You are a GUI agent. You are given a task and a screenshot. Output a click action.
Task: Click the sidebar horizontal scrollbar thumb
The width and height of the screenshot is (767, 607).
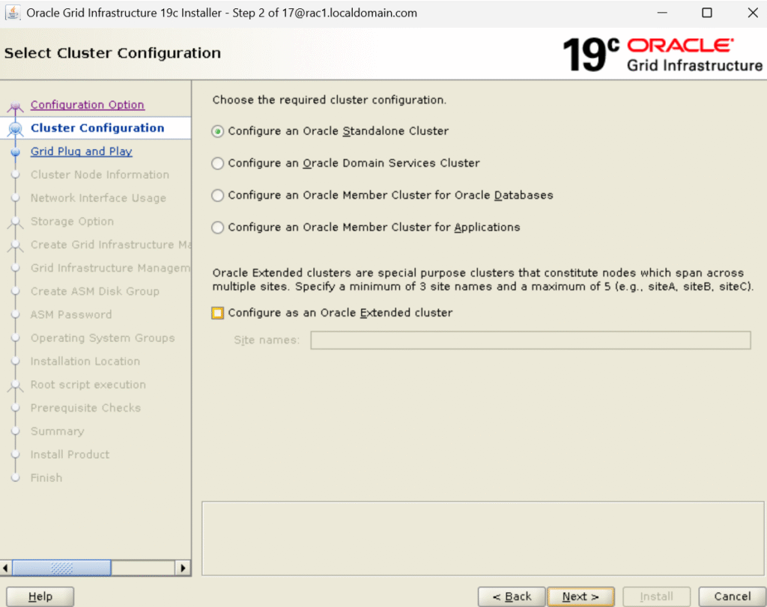(x=61, y=568)
